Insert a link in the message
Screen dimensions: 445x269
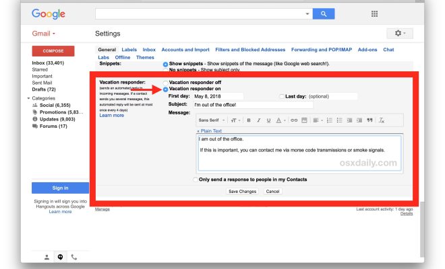(x=294, y=120)
